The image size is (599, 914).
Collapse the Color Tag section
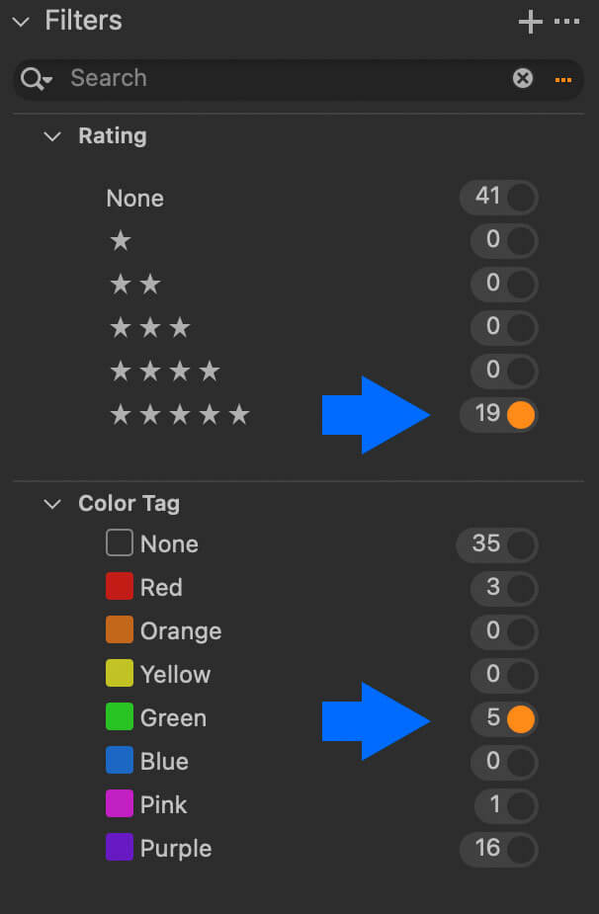coord(52,504)
